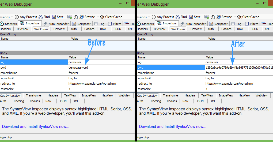The height and width of the screenshot is (142, 273).
Task: Select request TextView tab in left window
Action: tap(22, 29)
